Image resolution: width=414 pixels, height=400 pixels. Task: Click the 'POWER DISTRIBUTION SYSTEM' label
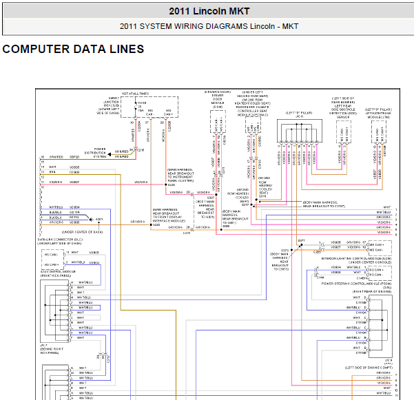tap(95, 153)
